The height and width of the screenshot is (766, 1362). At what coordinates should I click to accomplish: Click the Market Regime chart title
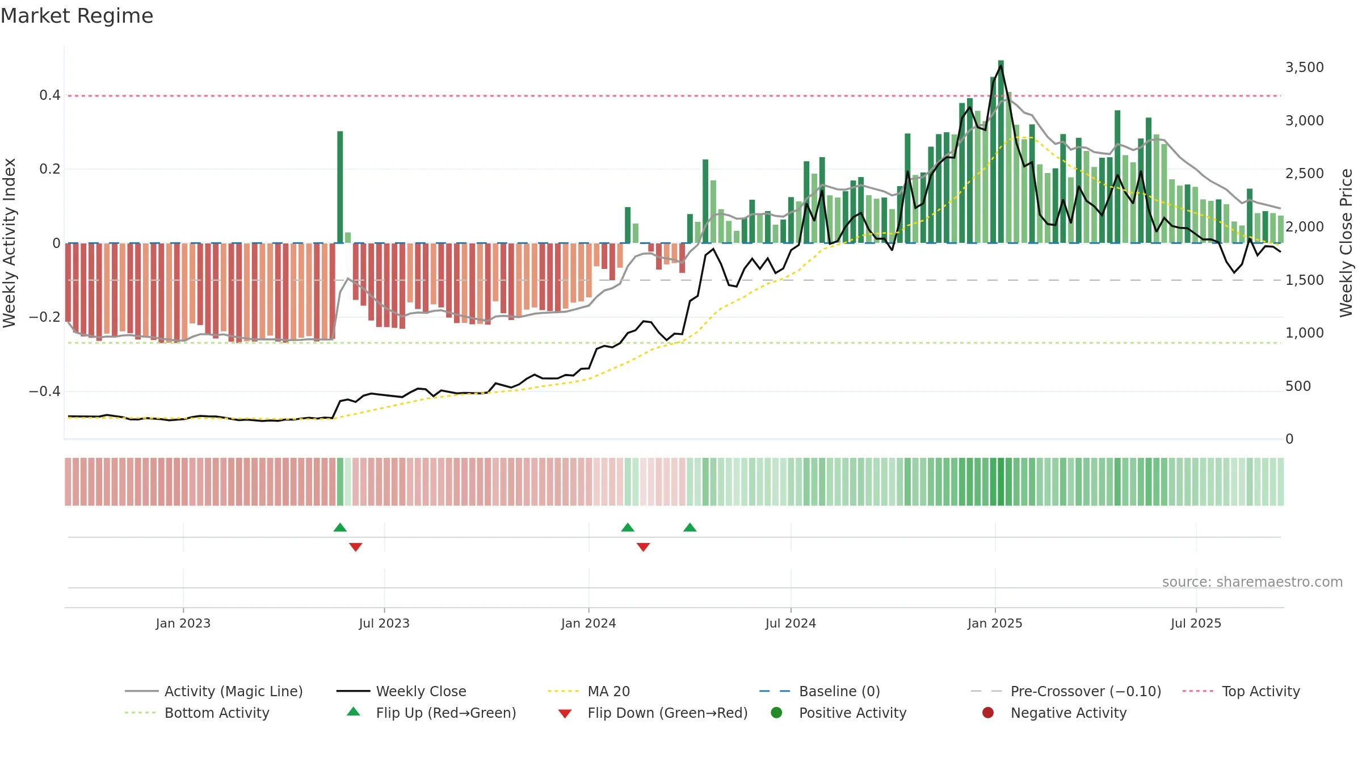[77, 15]
